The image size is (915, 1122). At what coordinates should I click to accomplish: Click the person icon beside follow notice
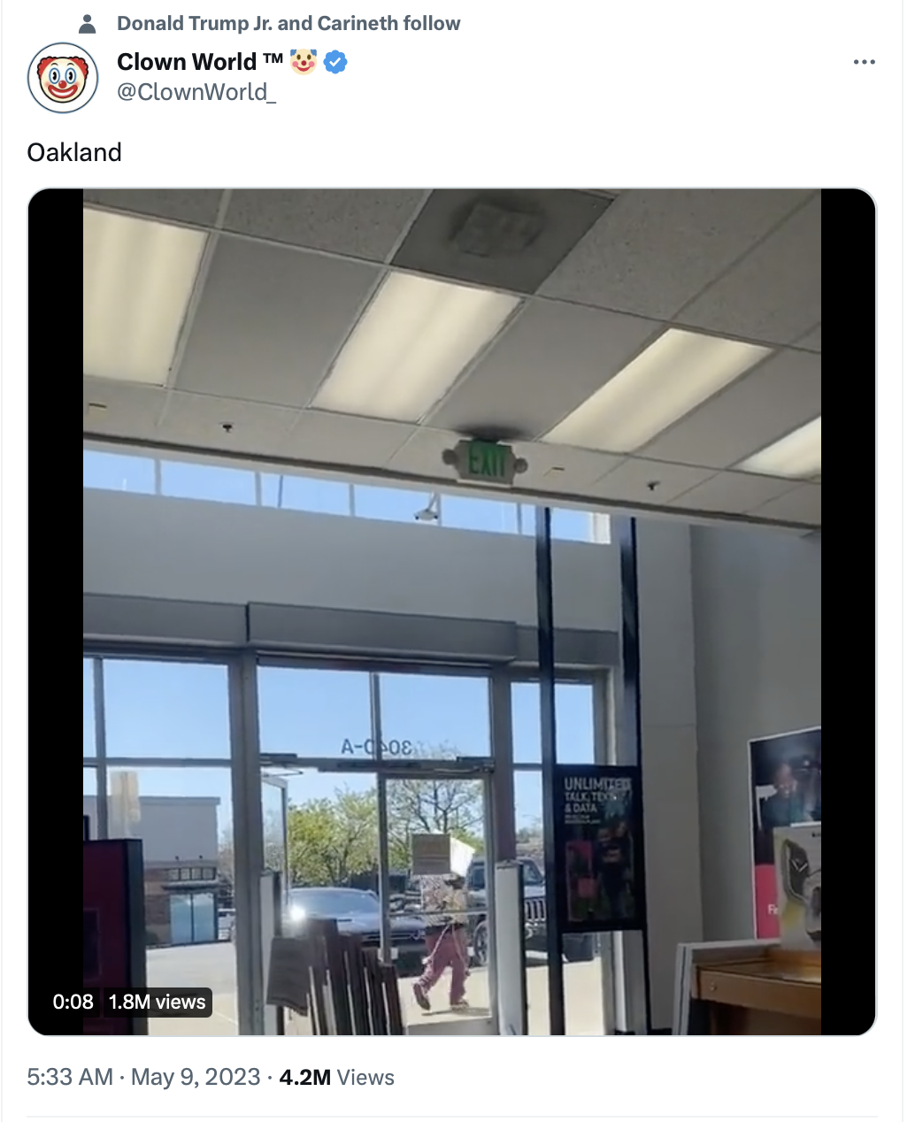[87, 24]
